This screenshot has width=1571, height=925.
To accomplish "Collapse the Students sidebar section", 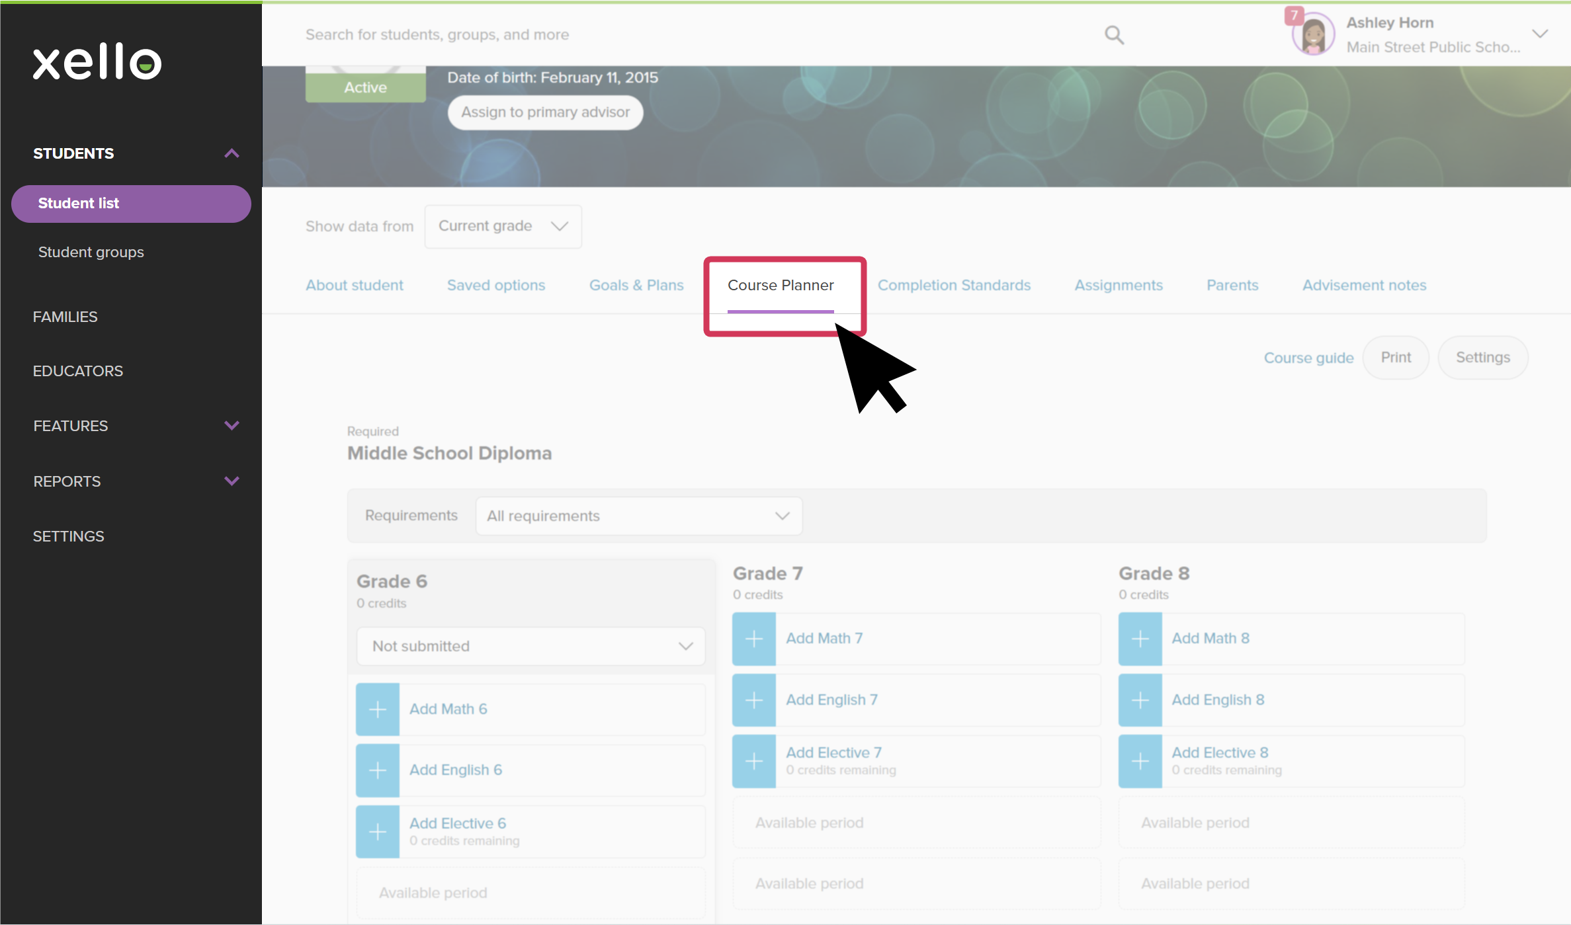I will coord(232,153).
